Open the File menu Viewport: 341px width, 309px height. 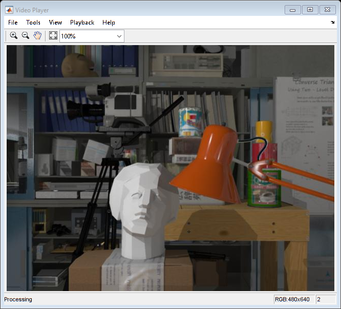coord(13,23)
